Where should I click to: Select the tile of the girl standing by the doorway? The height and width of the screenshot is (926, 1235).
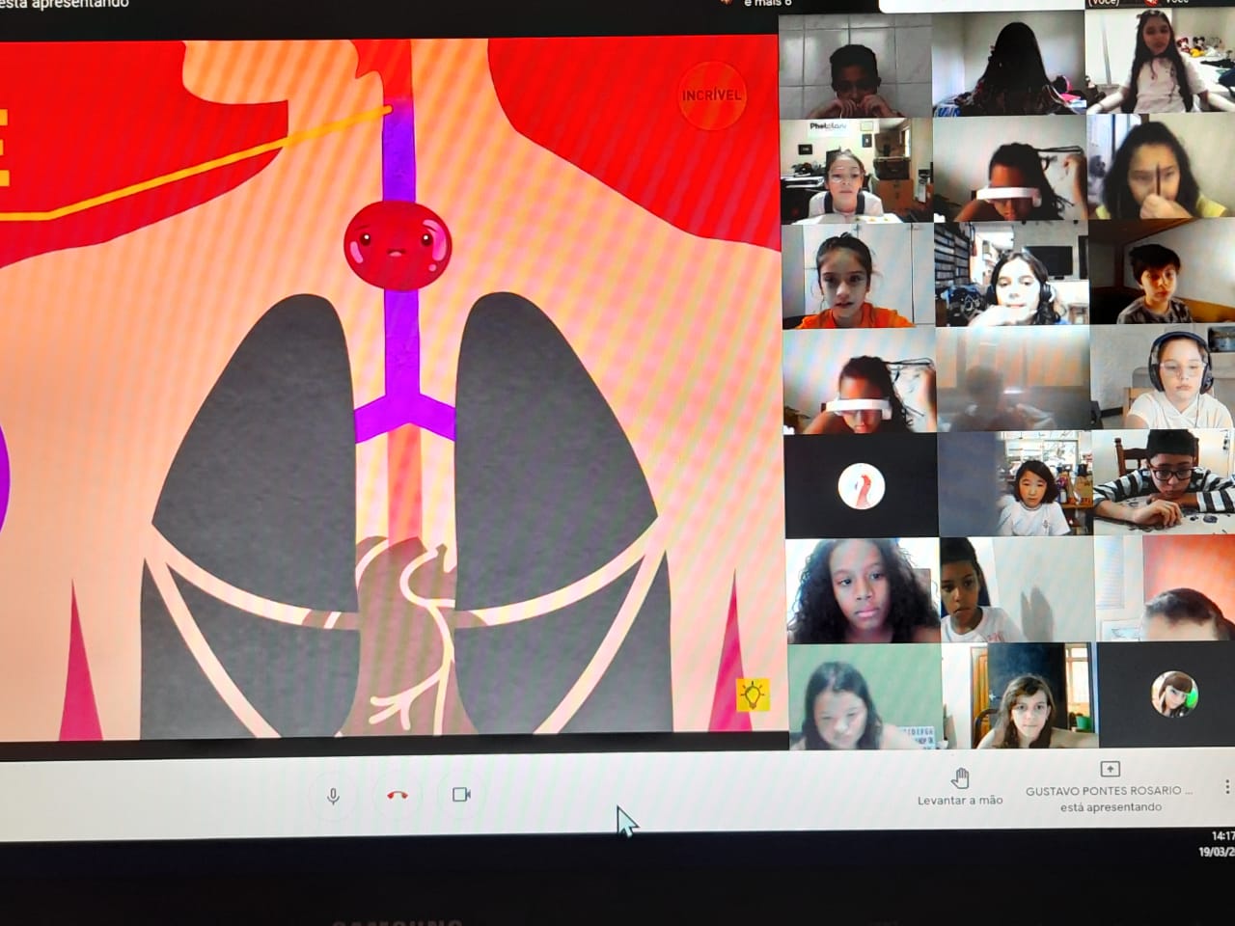[1020, 696]
